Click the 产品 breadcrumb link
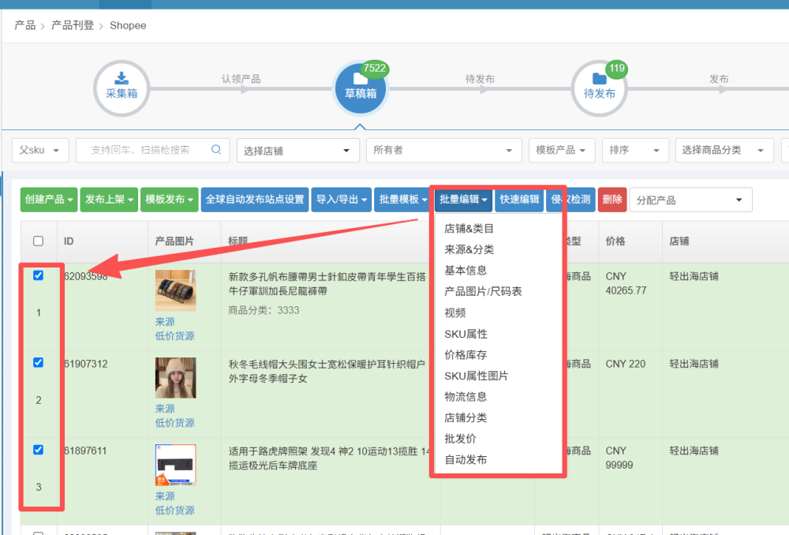This screenshot has width=789, height=535. click(x=24, y=25)
